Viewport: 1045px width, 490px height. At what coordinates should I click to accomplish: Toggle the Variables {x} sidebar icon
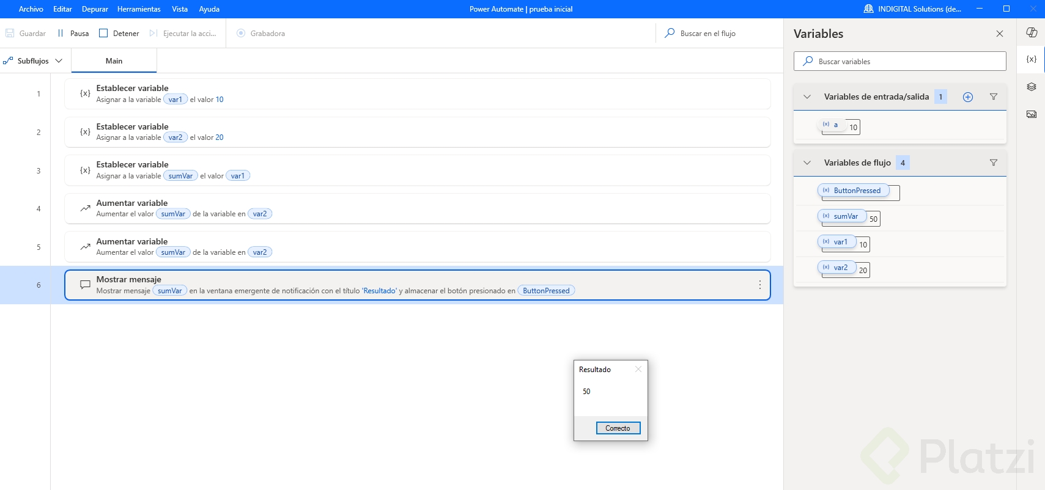pos(1032,59)
